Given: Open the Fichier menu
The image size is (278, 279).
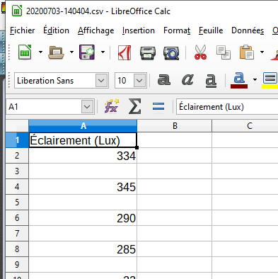Looking at the screenshot, I should (23, 30).
